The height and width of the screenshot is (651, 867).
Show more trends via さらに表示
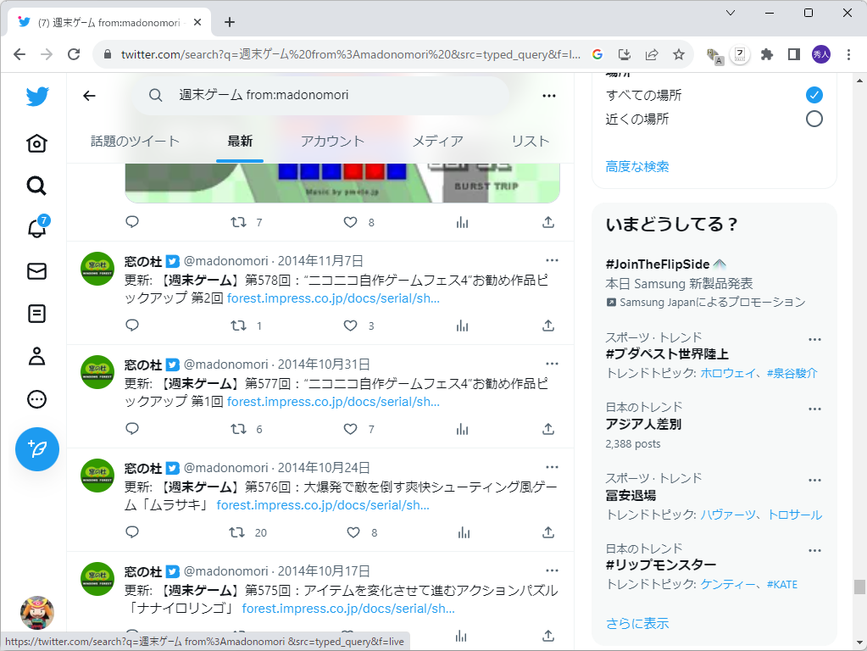click(636, 622)
